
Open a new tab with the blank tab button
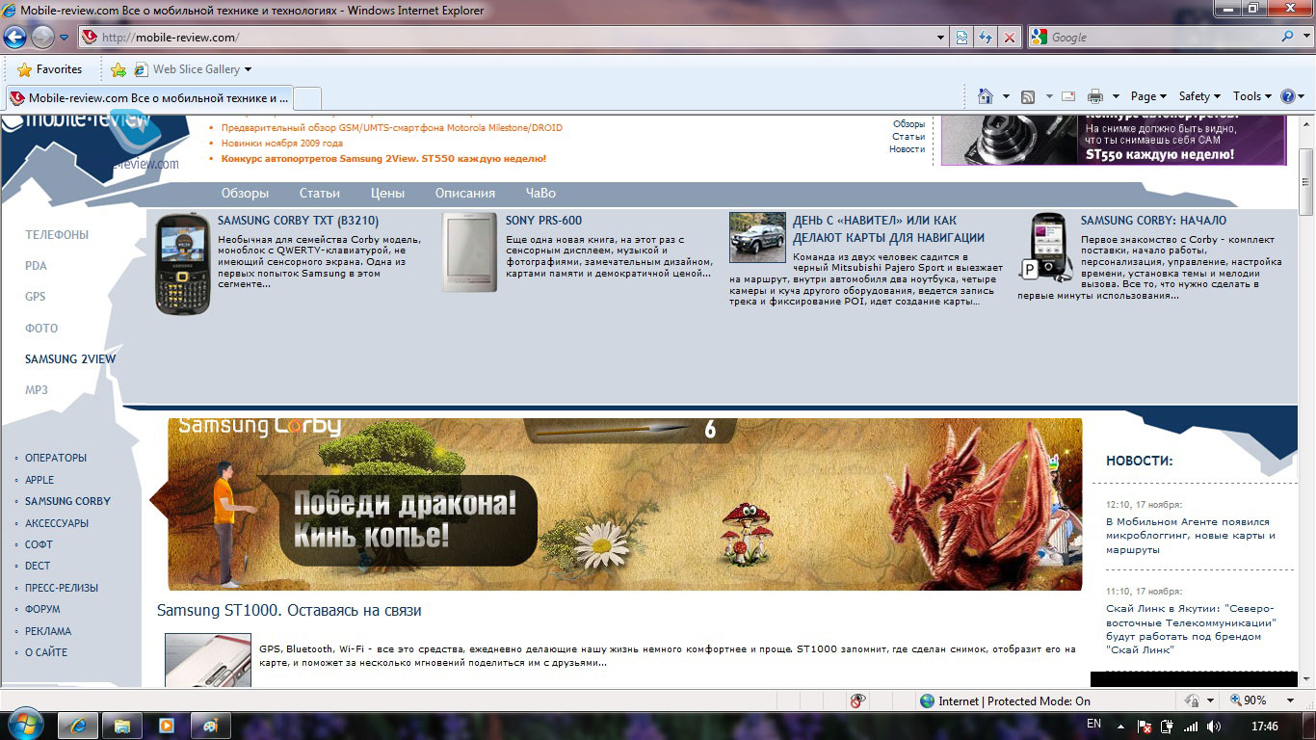click(x=306, y=98)
